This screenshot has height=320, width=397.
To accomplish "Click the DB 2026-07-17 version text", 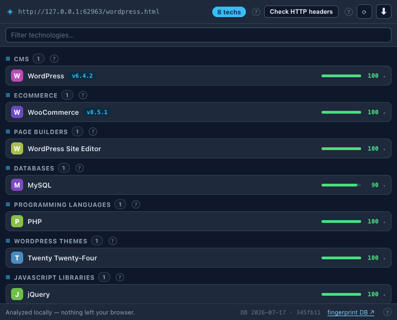I will 263,312.
